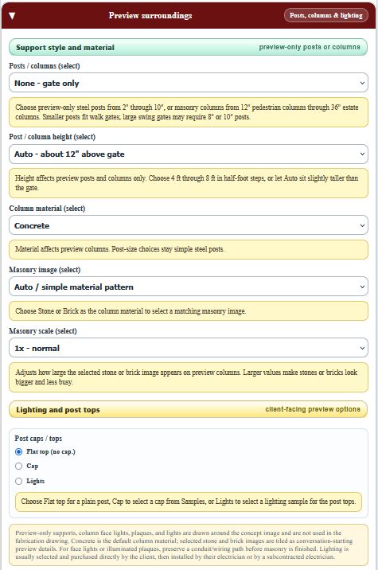The width and height of the screenshot is (378, 570).
Task: Click the Lights option label text
Action: 35,482
